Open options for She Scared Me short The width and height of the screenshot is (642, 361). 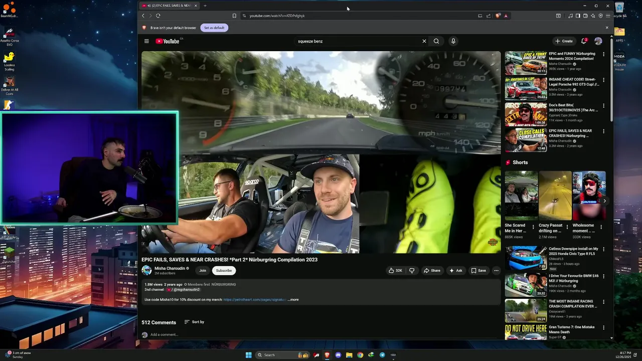pyautogui.click(x=533, y=227)
